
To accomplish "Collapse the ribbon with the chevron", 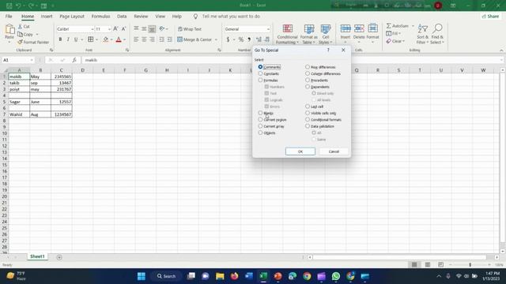I will point(501,50).
